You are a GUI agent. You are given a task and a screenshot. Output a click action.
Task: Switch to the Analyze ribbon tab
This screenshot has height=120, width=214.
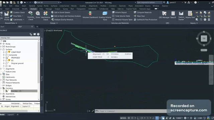point(33,9)
